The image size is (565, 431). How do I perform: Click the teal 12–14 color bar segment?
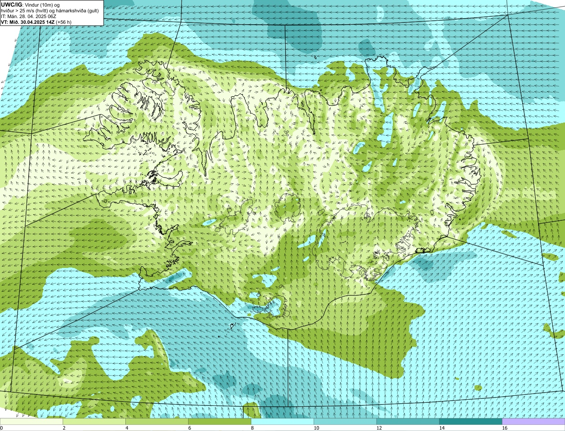click(408, 421)
